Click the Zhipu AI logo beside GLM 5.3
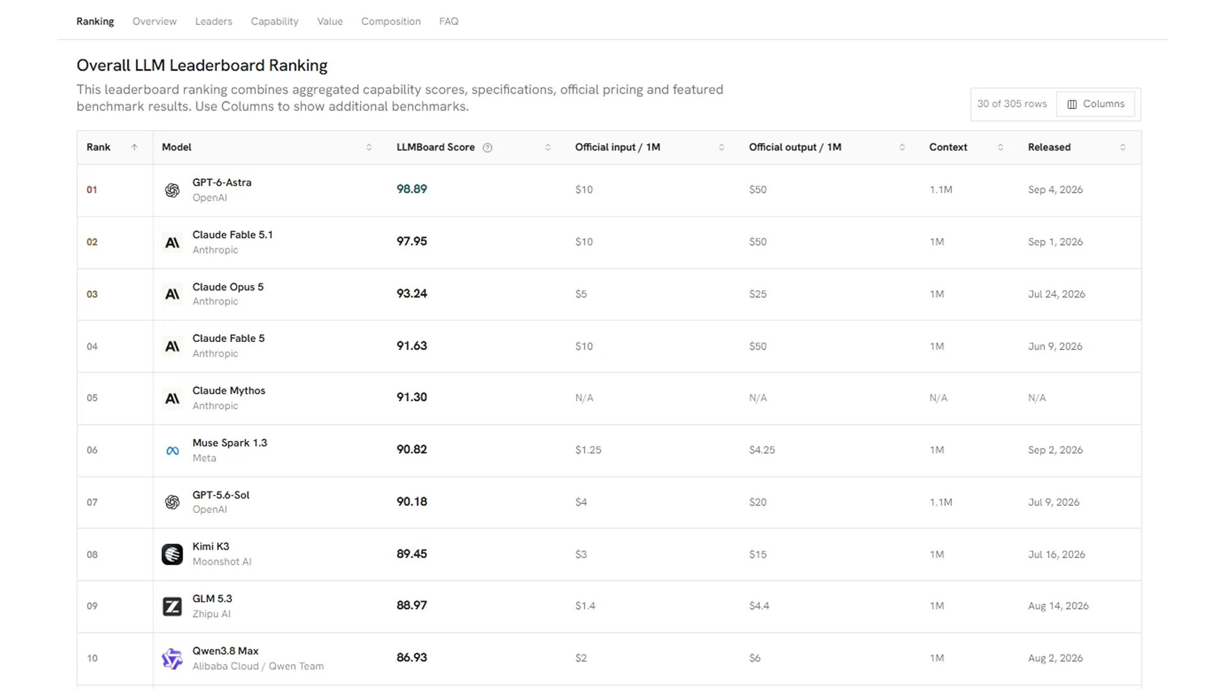The width and height of the screenshot is (1225, 689). coord(172,606)
